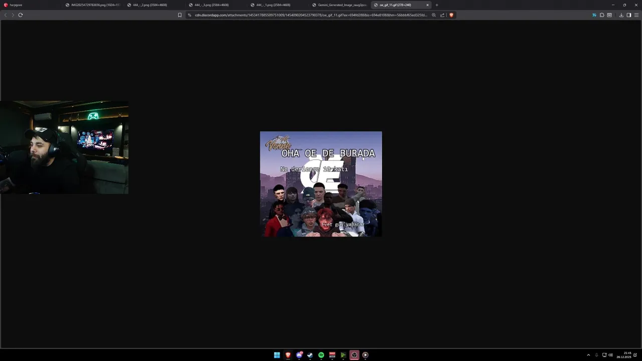Open the volume speaker icon in the tray
642x361 pixels.
(610, 355)
